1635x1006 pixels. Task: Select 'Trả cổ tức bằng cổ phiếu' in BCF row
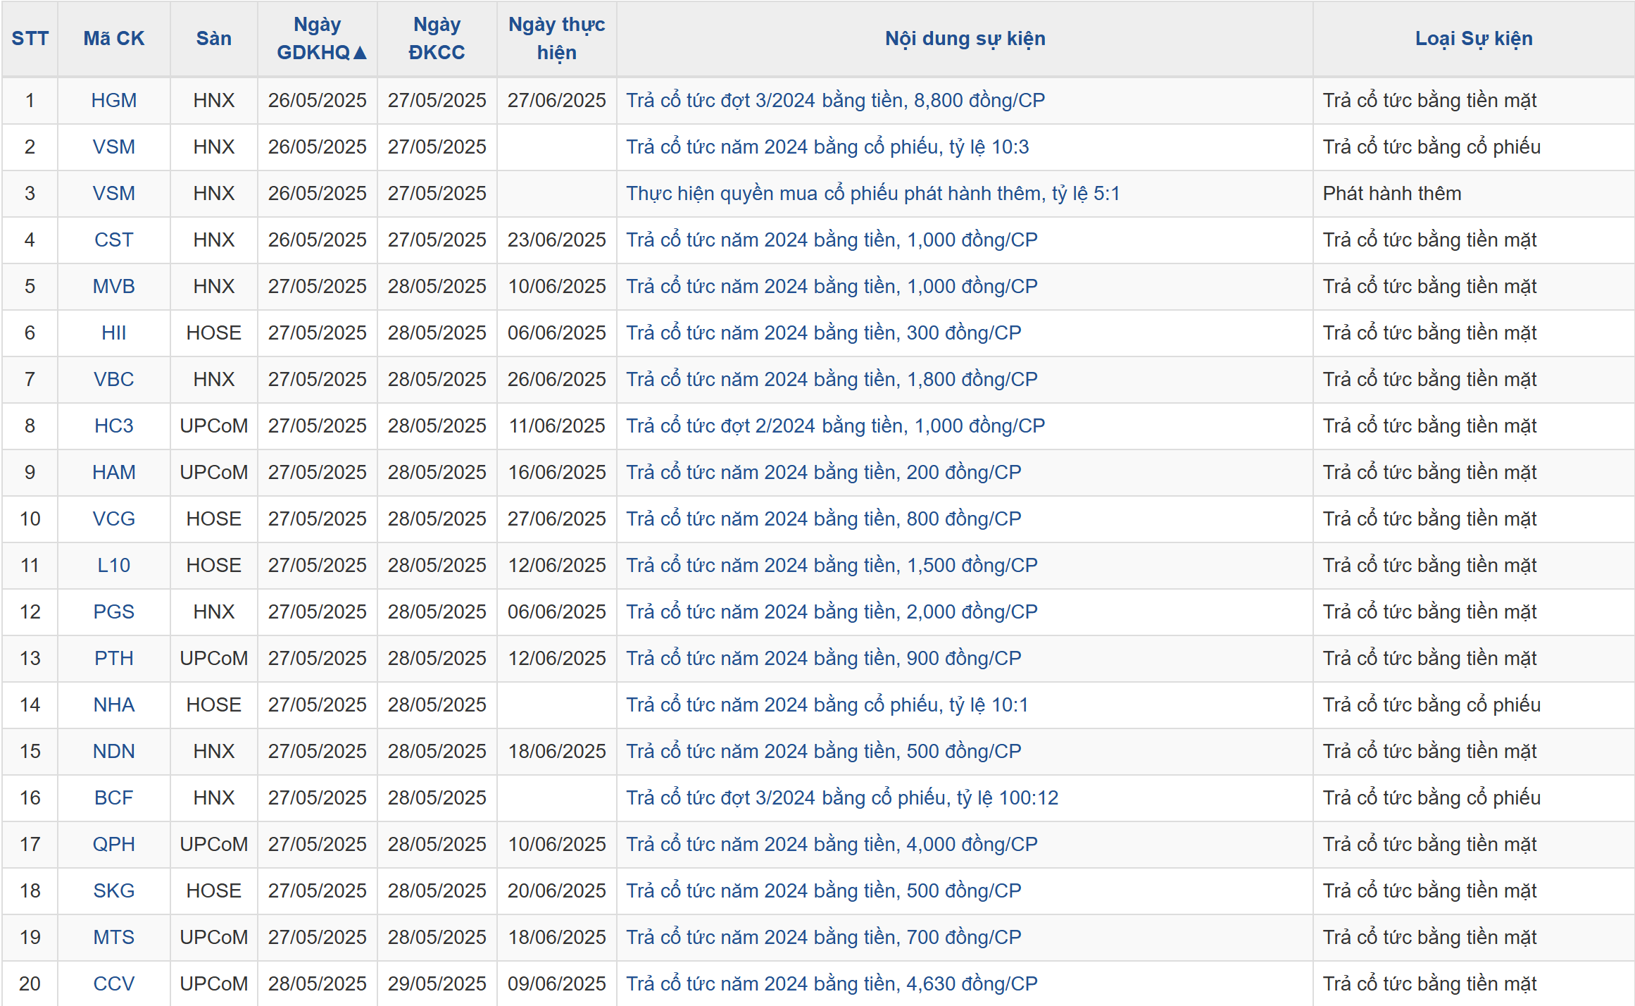[x=1432, y=798]
